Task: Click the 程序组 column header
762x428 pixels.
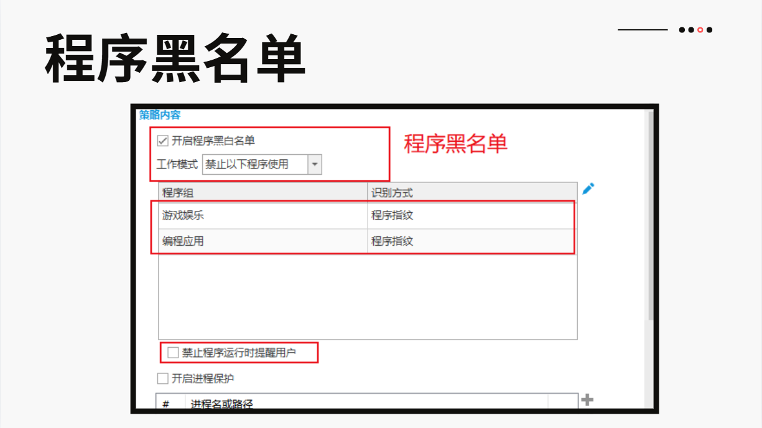Action: (x=179, y=193)
